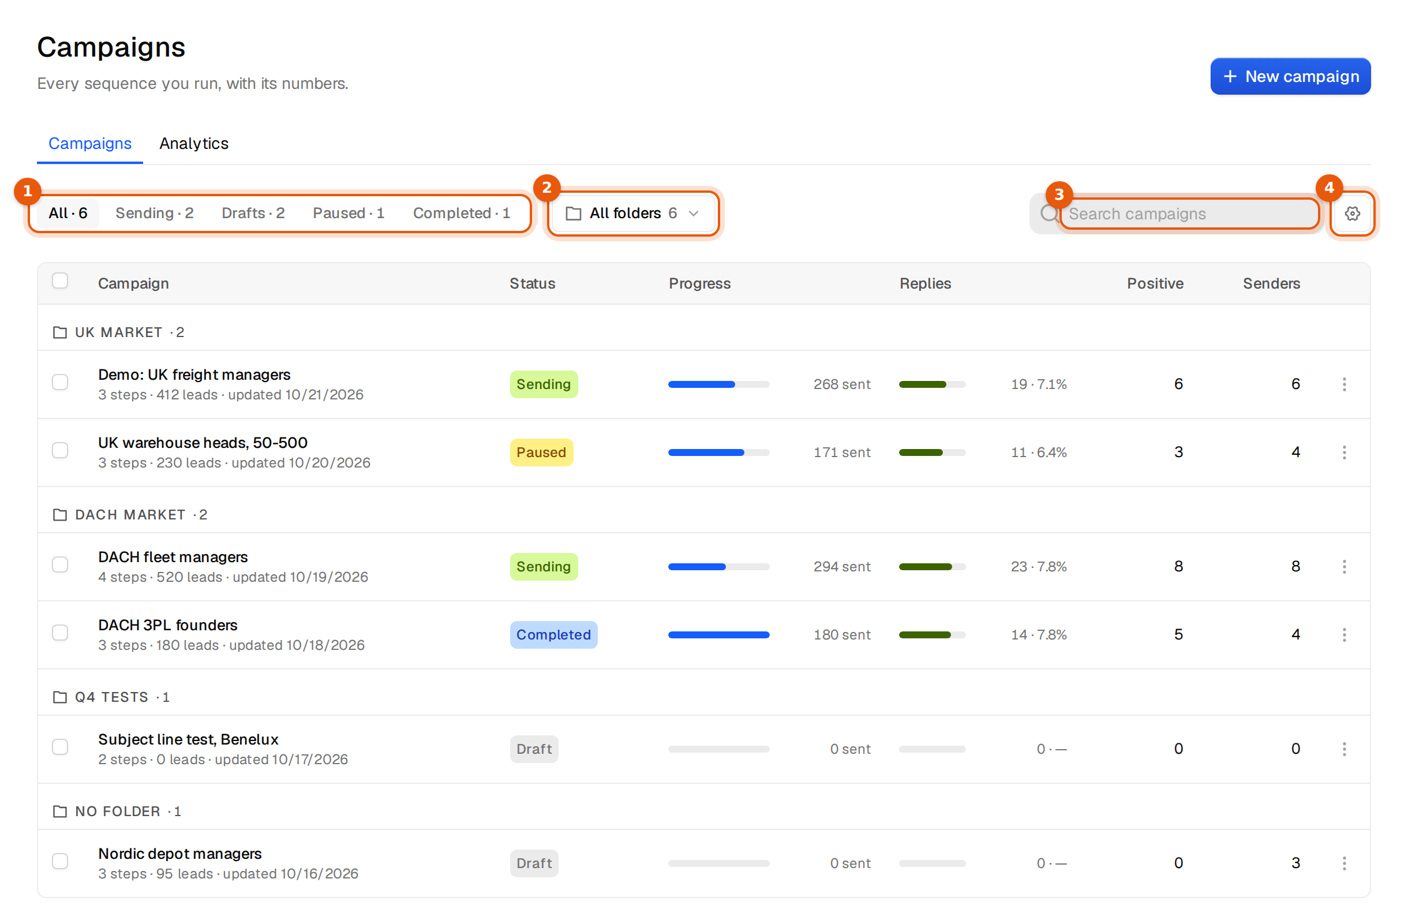
Task: Click the Completed status badge
Action: pyautogui.click(x=554, y=635)
